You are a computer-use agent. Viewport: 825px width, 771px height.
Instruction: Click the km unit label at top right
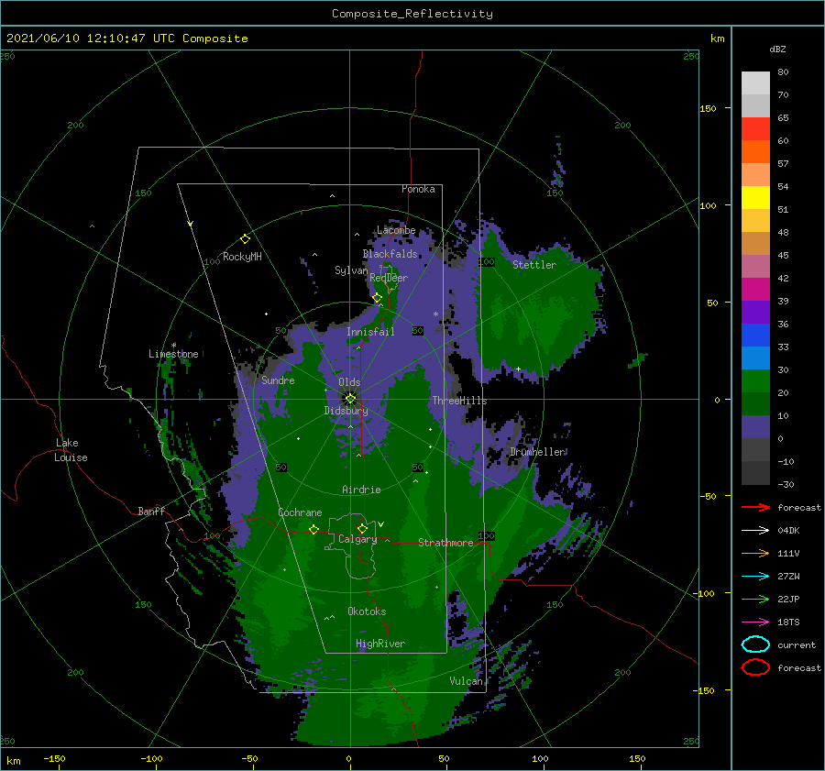717,39
